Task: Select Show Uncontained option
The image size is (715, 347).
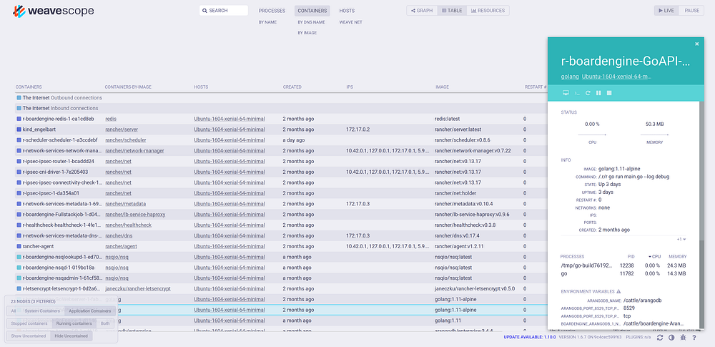Action: pyautogui.click(x=29, y=336)
